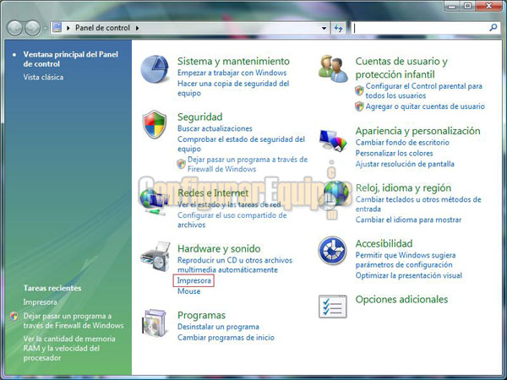Image resolution: width=507 pixels, height=380 pixels.
Task: Open Redes e Internet heading
Action: [x=213, y=193]
